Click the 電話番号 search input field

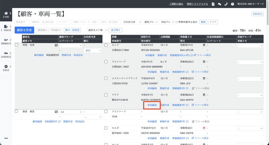pos(22,22)
